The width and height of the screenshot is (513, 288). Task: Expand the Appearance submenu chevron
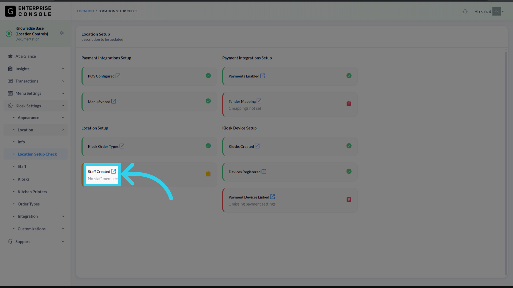pos(63,118)
